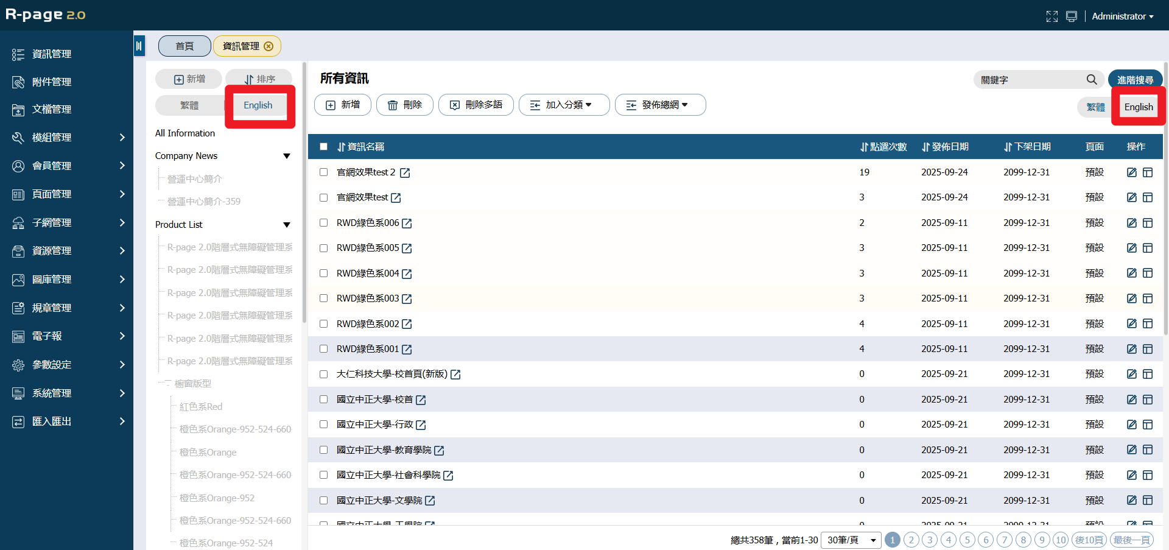The width and height of the screenshot is (1169, 550).
Task: Click layout icon for RWD綠色系003 row
Action: 1148,298
